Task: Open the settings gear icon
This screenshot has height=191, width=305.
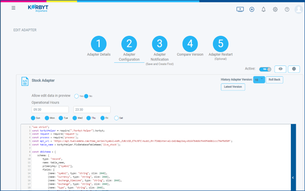Action: click(x=275, y=9)
